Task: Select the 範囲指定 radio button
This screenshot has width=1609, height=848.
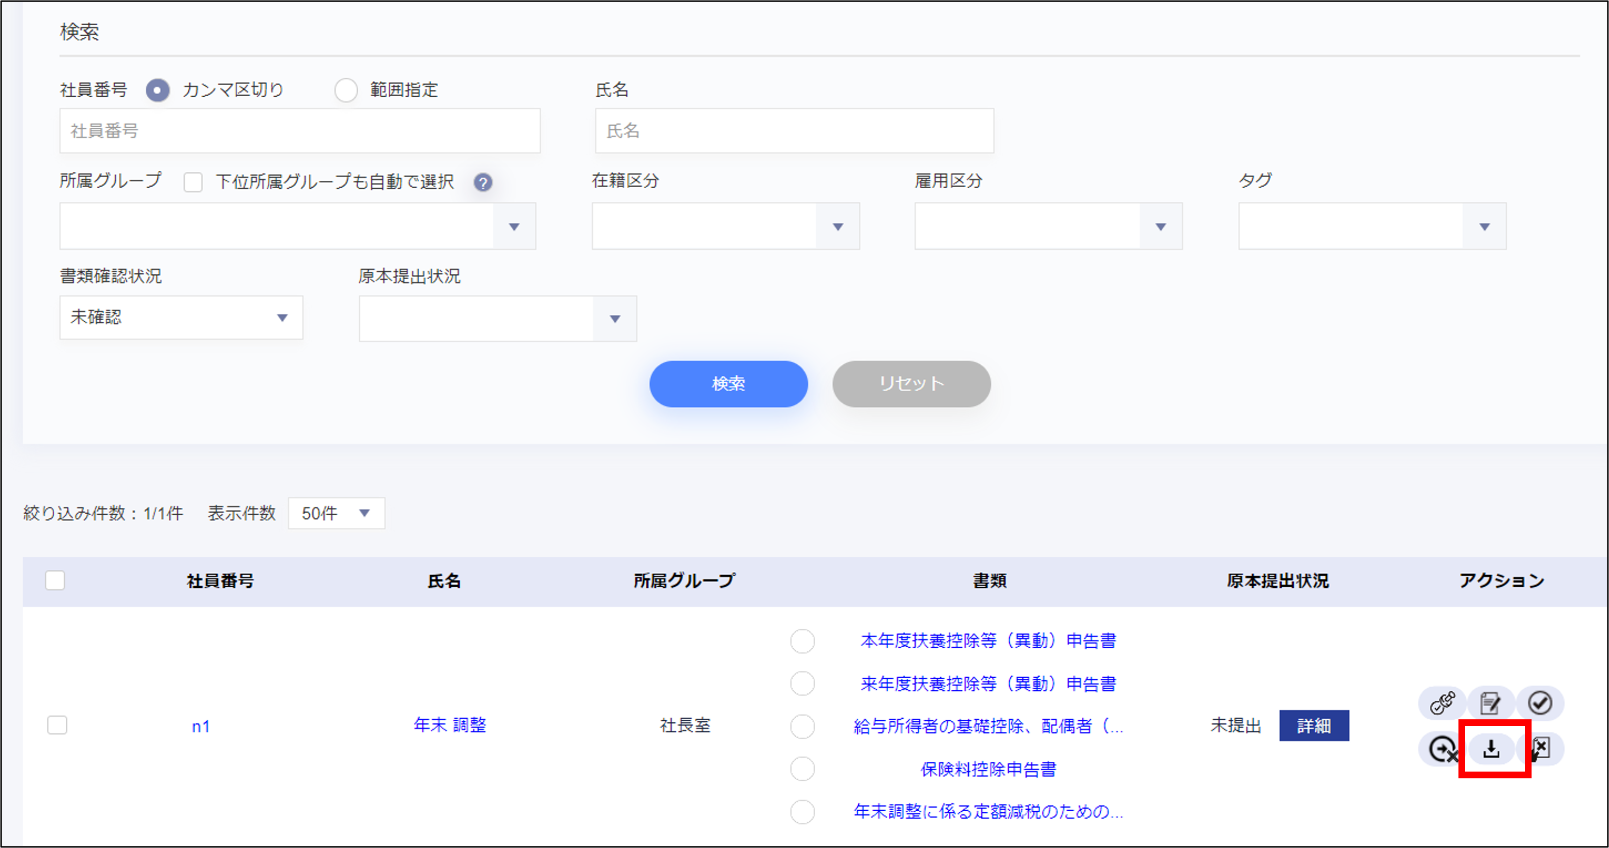Action: (346, 90)
